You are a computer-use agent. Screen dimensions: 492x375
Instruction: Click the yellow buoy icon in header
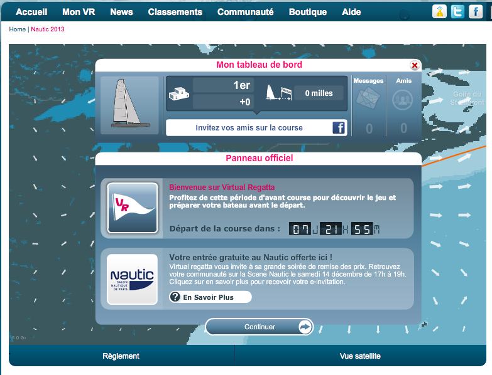pyautogui.click(x=439, y=11)
